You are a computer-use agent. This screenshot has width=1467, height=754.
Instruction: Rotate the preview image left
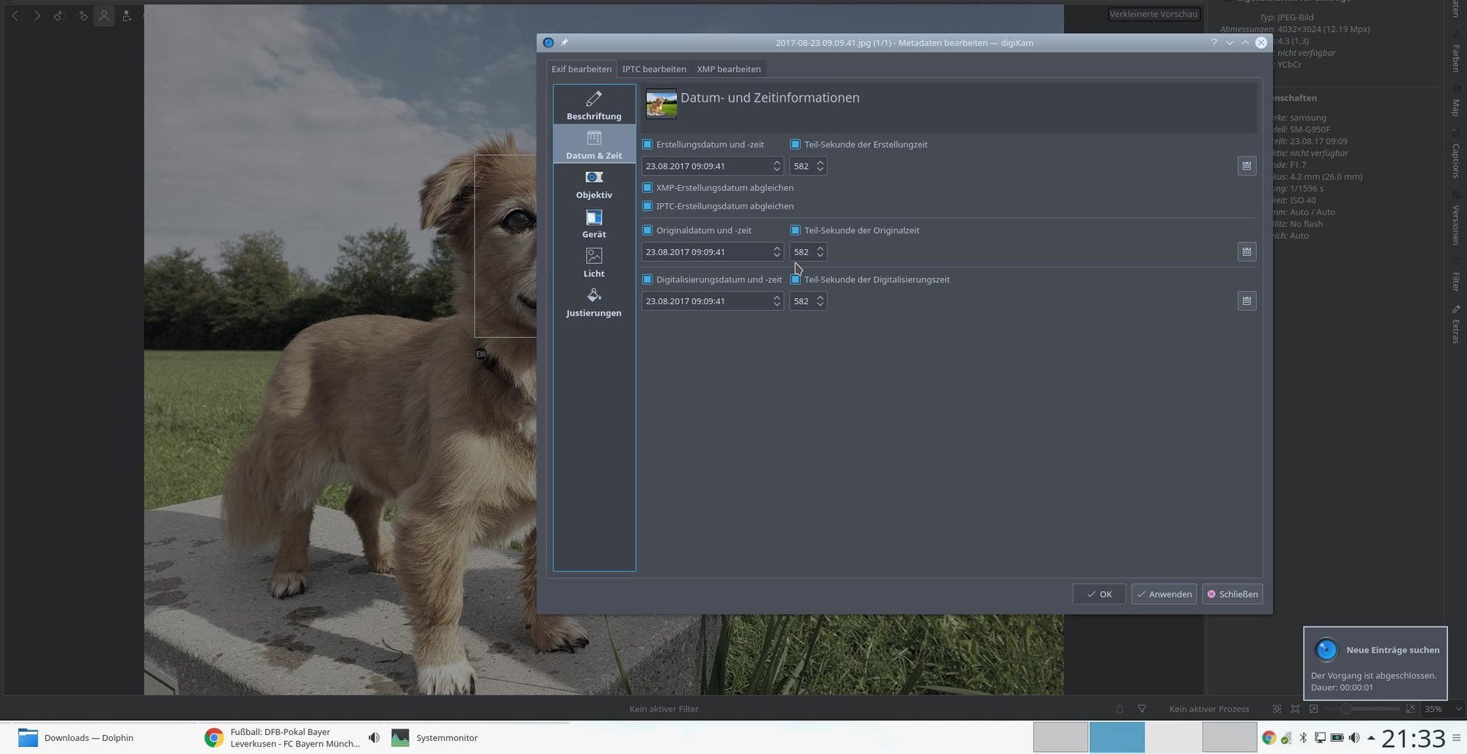59,15
